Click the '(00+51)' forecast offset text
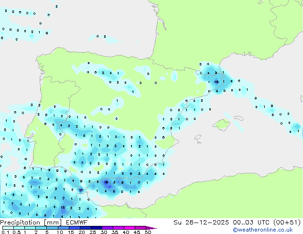The height and width of the screenshot is (234, 303). (x=287, y=223)
